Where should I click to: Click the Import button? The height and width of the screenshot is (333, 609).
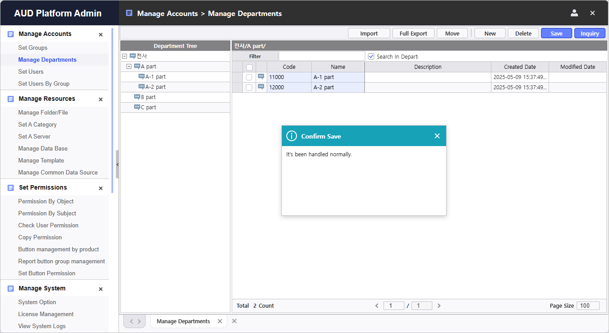pyautogui.click(x=369, y=33)
